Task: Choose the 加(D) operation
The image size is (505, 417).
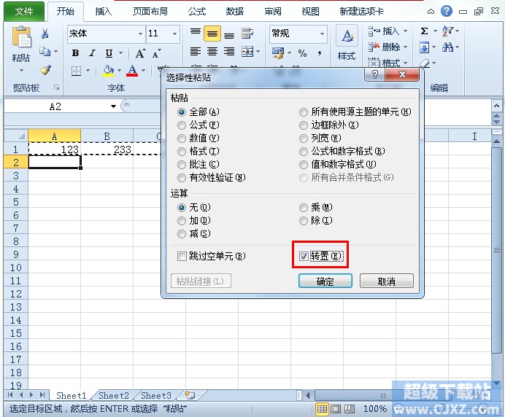Action: click(x=194, y=221)
